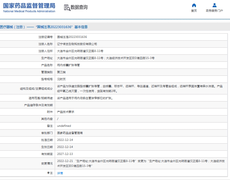
Task: Click the 有效期至 row label
Action: pos(47,154)
